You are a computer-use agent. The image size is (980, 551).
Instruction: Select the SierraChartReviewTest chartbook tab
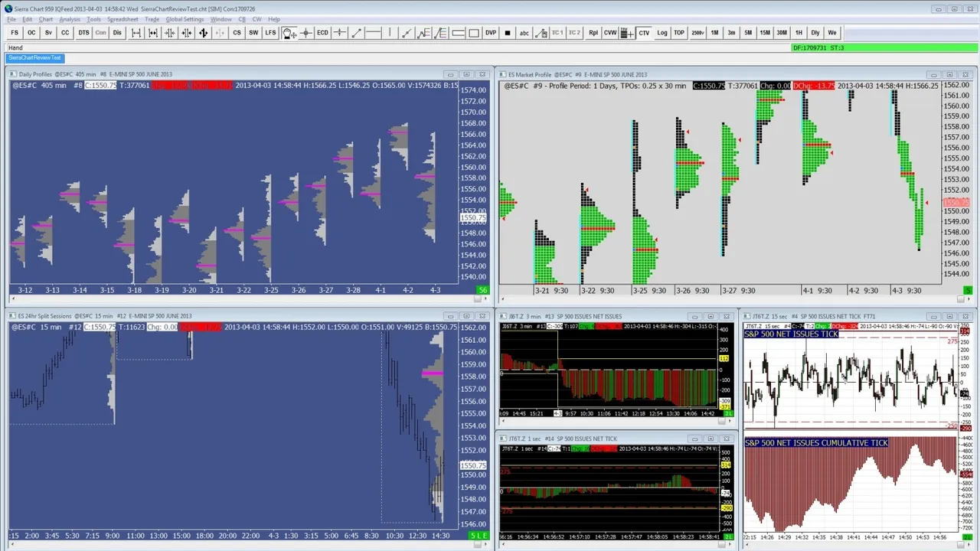(34, 58)
